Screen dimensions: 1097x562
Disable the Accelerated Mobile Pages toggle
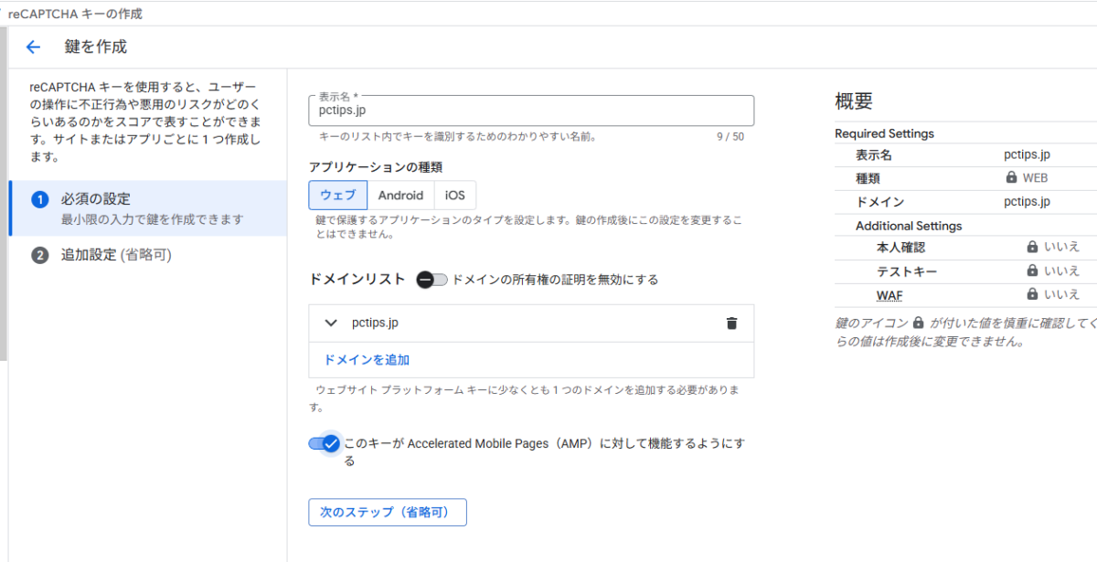pos(323,443)
